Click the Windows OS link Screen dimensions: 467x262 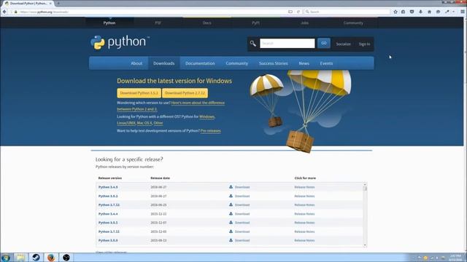(x=207, y=116)
